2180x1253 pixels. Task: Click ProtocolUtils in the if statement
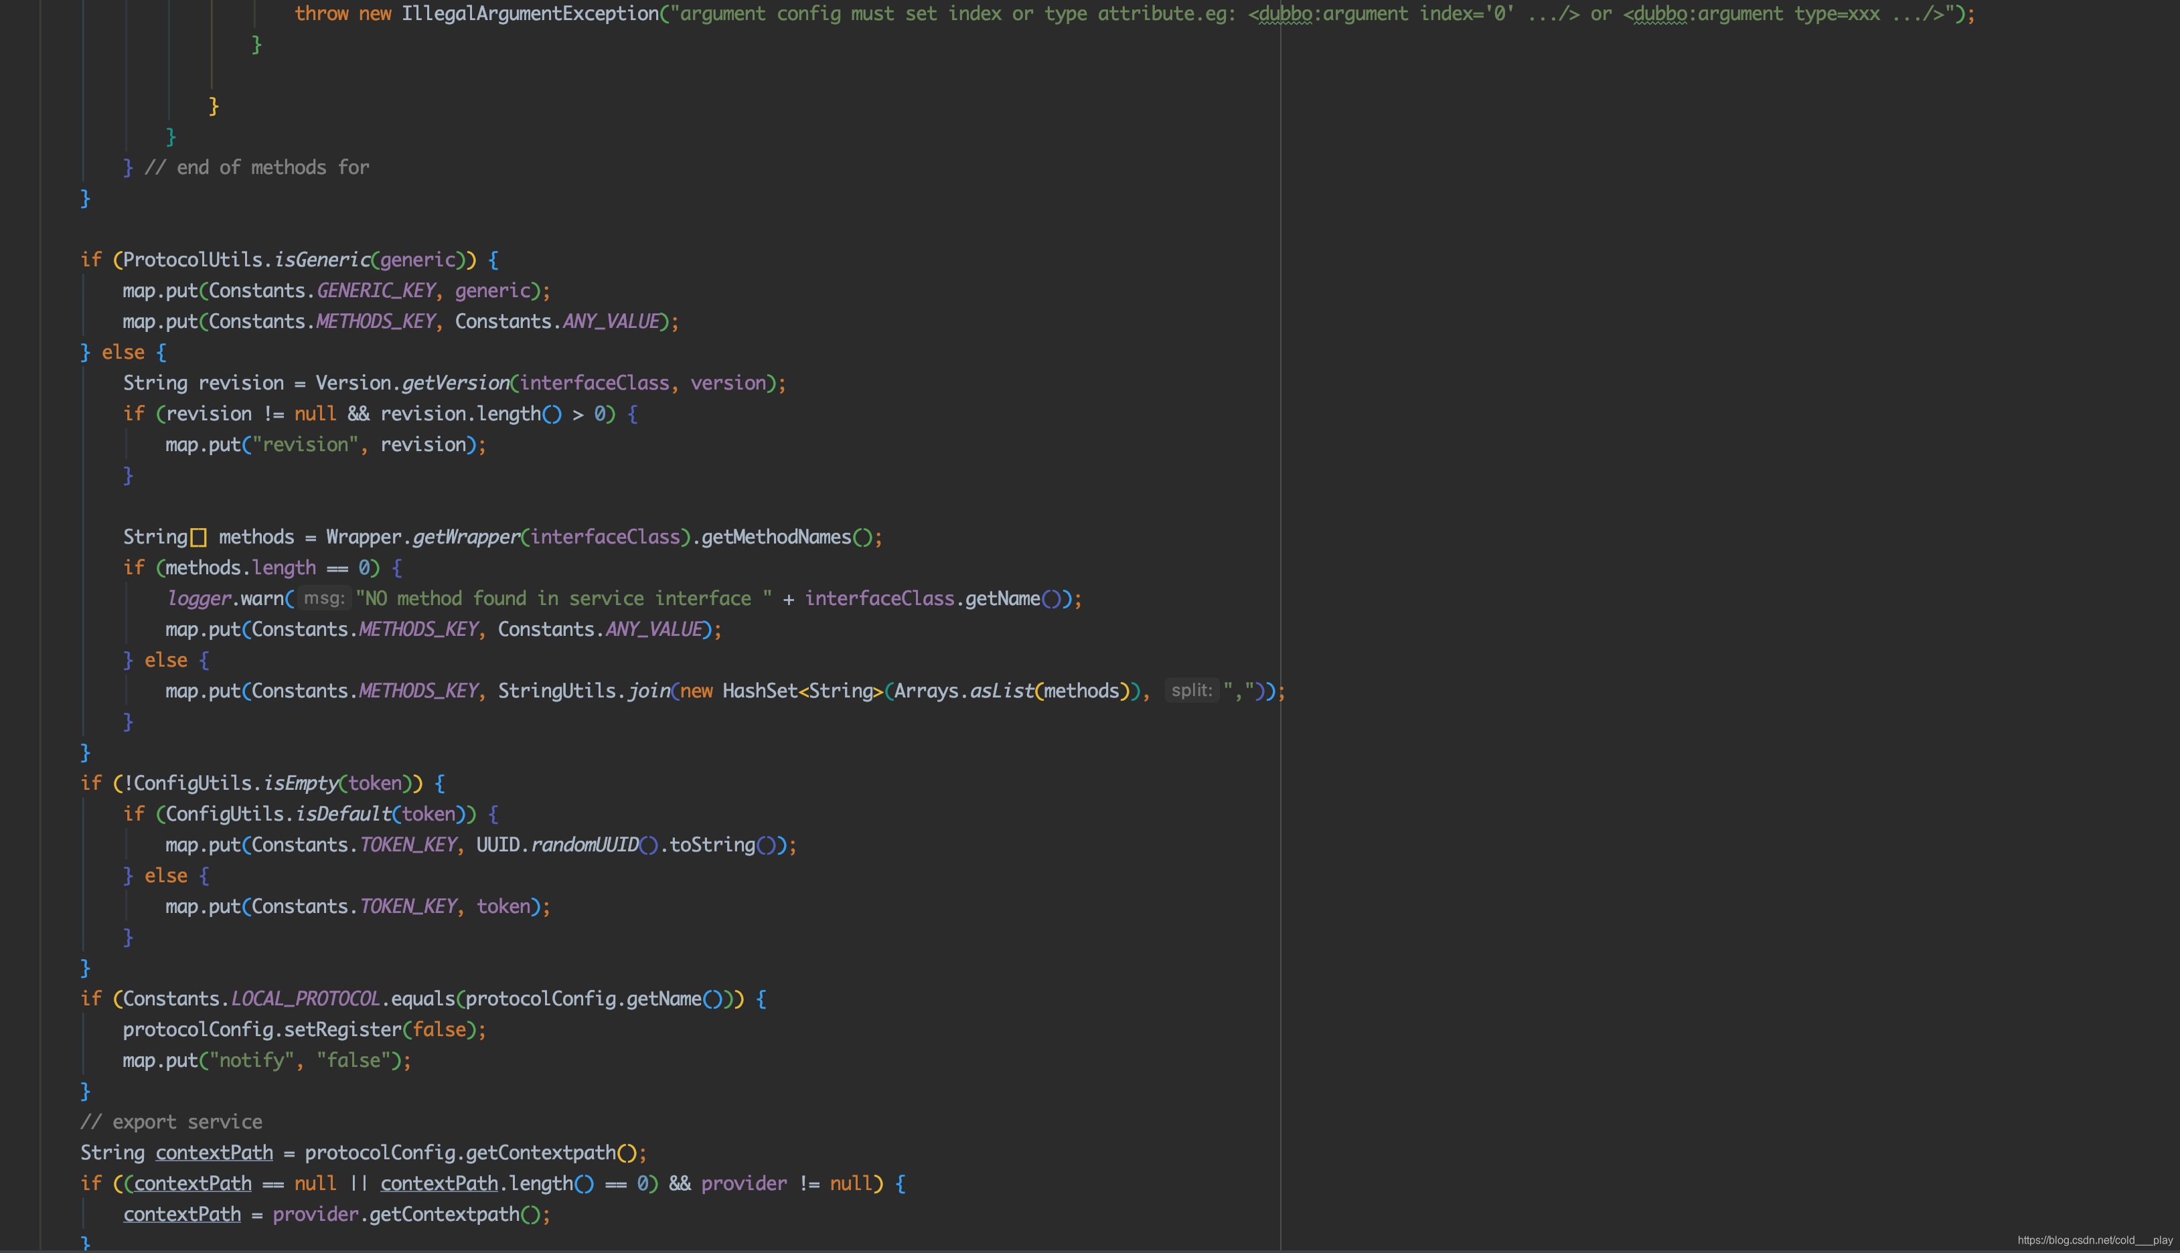click(x=192, y=260)
